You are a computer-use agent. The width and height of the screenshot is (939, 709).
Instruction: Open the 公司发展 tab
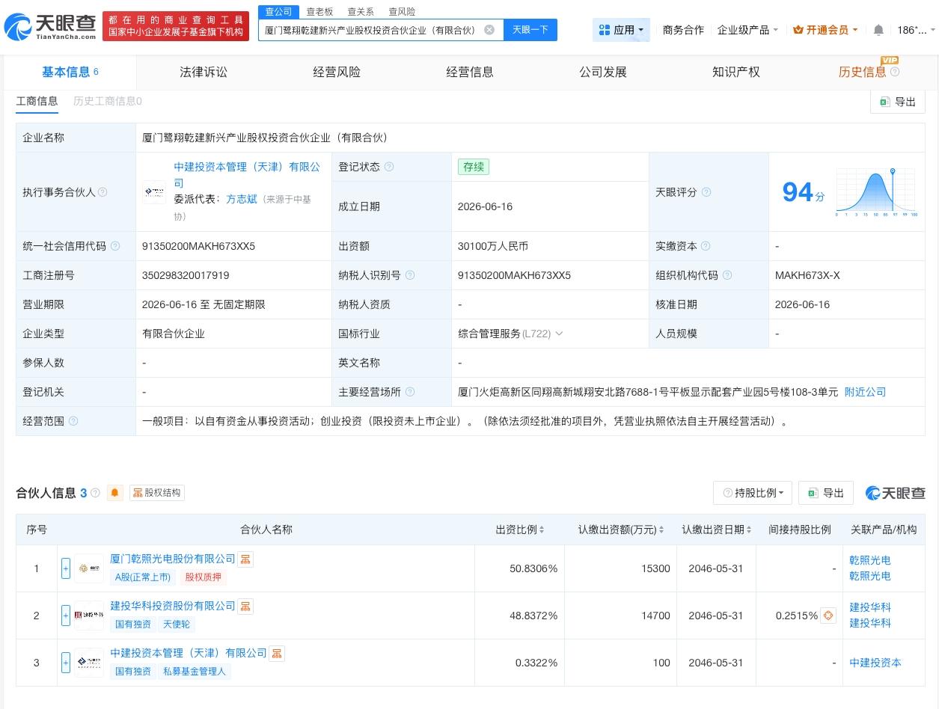click(x=603, y=72)
